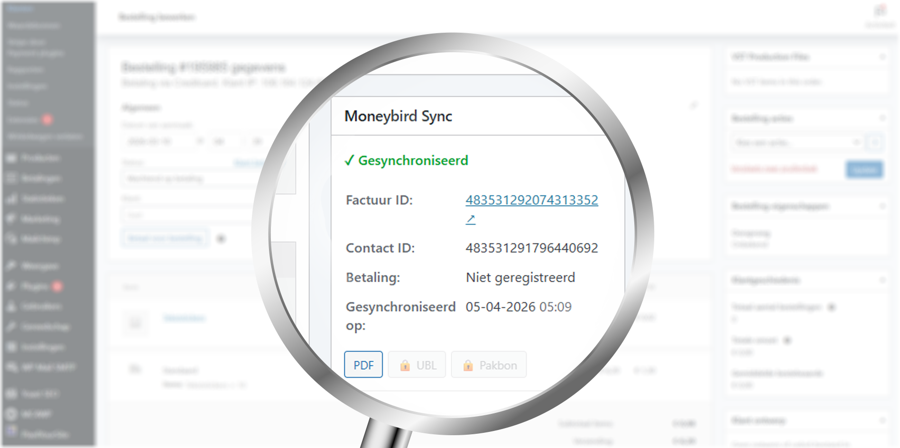The height and width of the screenshot is (448, 900).
Task: Open Yoast SEO in the sidebar menu
Action: [x=40, y=394]
